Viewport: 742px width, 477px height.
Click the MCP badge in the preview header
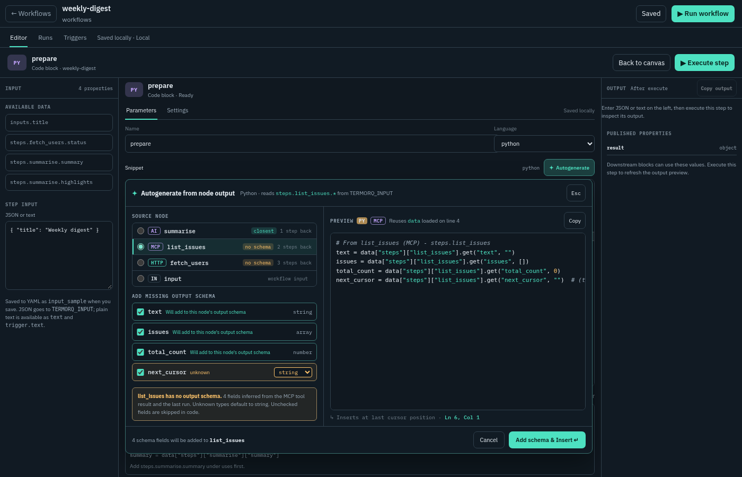378,221
